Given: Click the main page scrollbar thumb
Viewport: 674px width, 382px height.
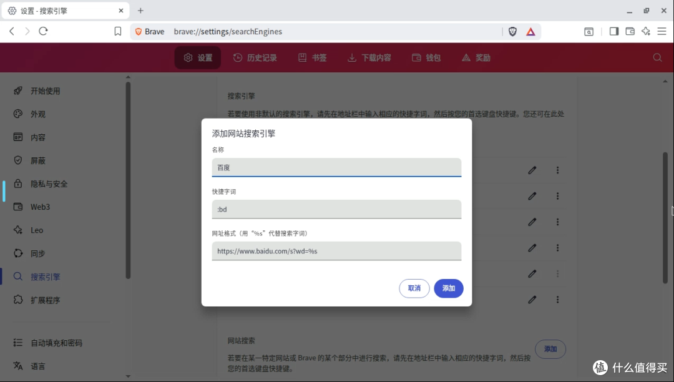Looking at the screenshot, I should [x=665, y=218].
